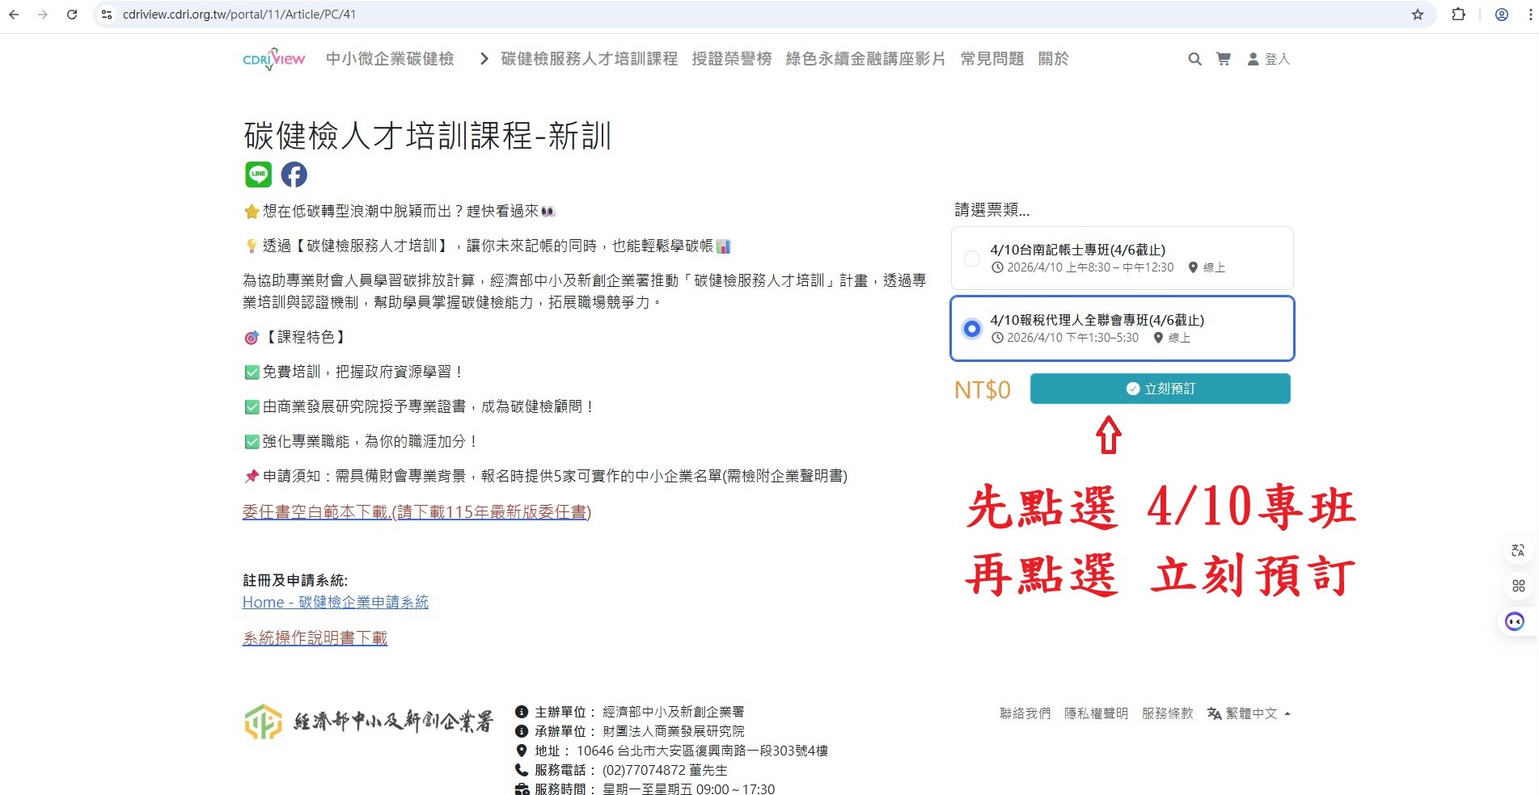1539x795 pixels.
Task: Open the shopping cart icon
Action: tap(1223, 59)
